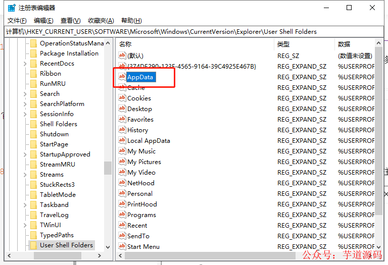Open the 帮助(H) menu

tap(131, 21)
